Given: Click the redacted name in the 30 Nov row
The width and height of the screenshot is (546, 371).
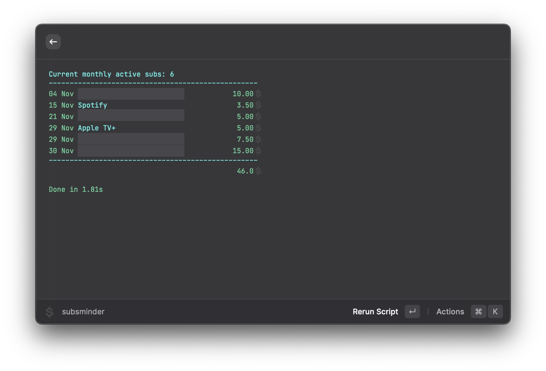Looking at the screenshot, I should (131, 151).
